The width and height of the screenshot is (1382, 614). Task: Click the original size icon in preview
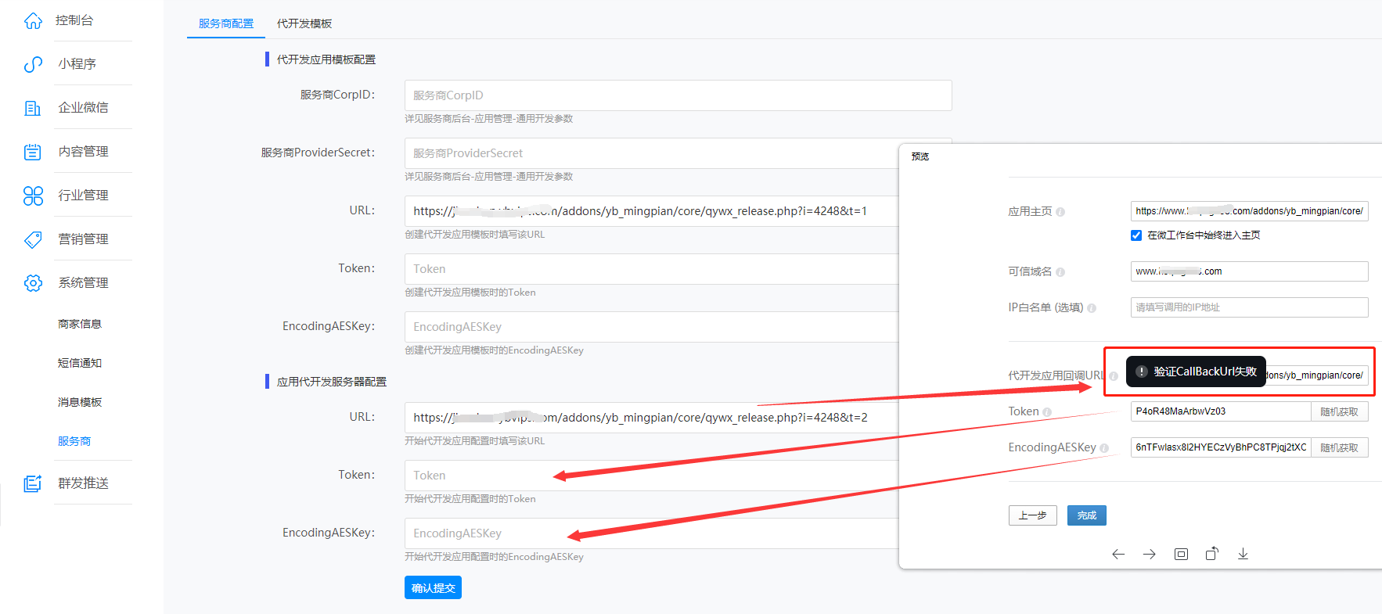coord(1181,554)
